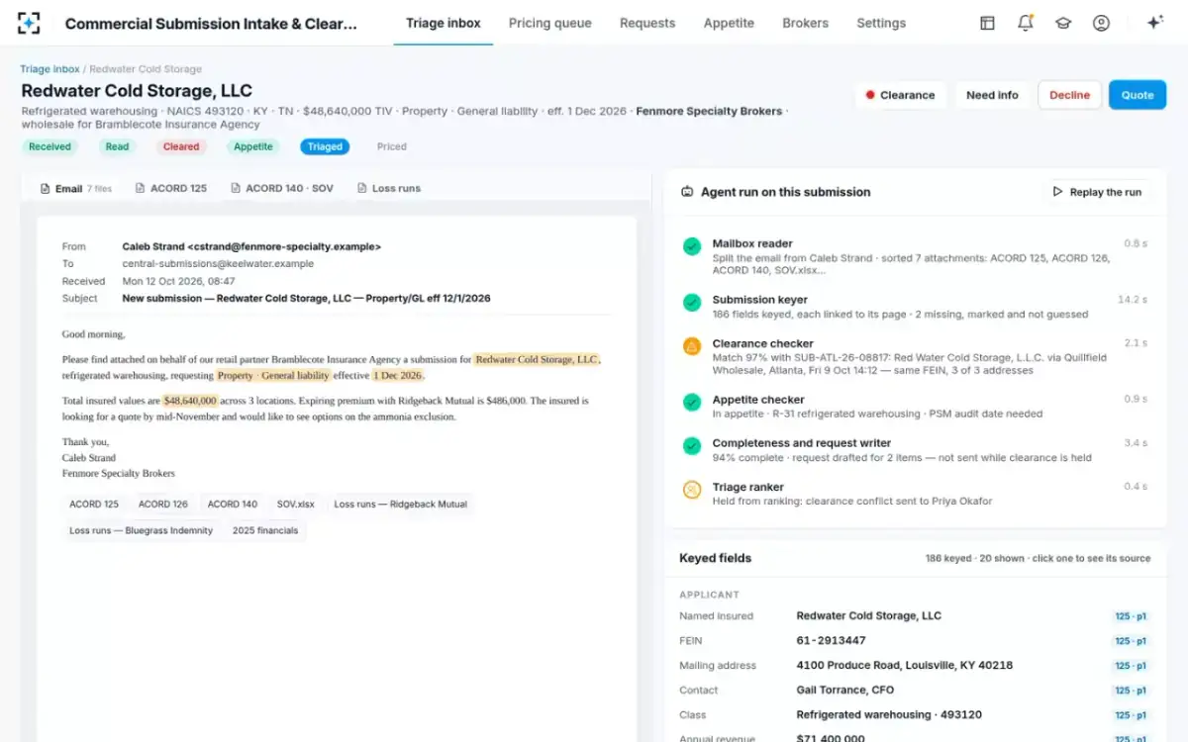Screen dimensions: 1188x742
Task: Open the notifications bell
Action: [1026, 23]
